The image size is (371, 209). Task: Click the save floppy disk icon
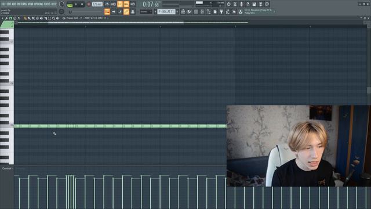254,4
